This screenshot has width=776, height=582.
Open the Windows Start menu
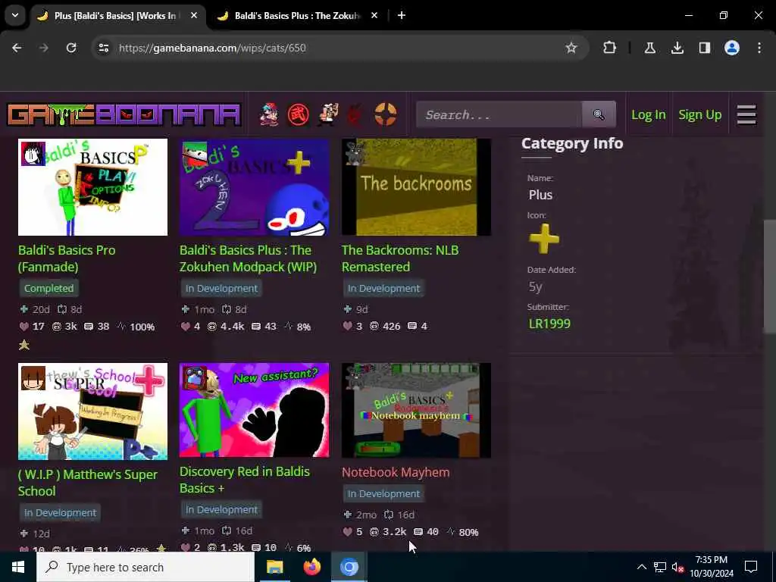tap(18, 567)
